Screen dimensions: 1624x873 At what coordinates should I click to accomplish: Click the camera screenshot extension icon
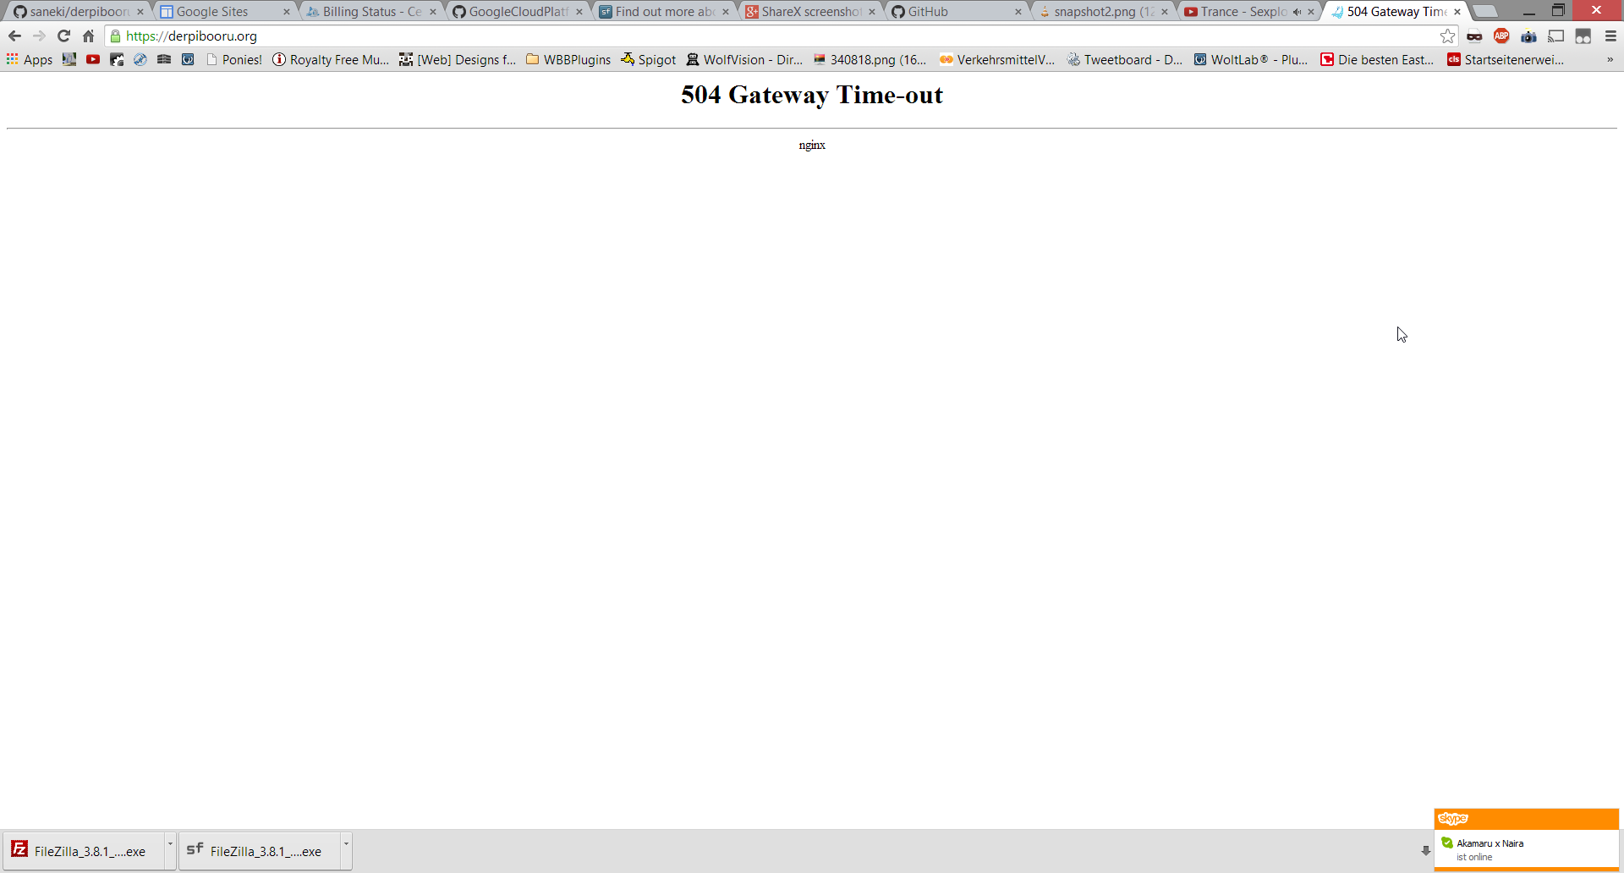[x=1528, y=36]
